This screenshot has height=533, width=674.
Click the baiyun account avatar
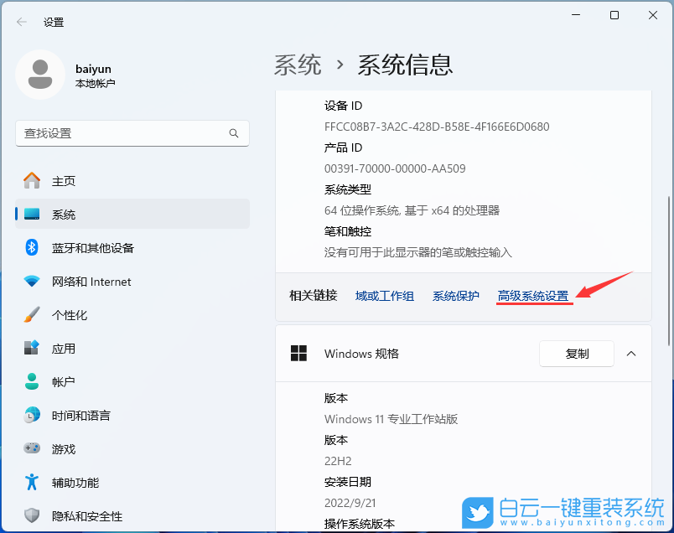pyautogui.click(x=39, y=75)
